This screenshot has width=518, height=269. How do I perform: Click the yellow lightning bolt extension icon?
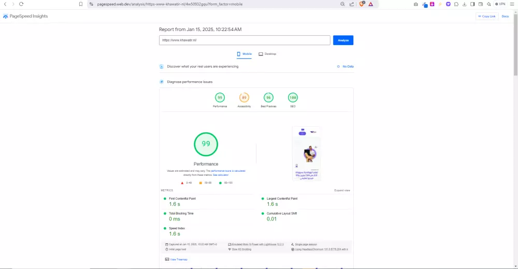tap(440, 4)
